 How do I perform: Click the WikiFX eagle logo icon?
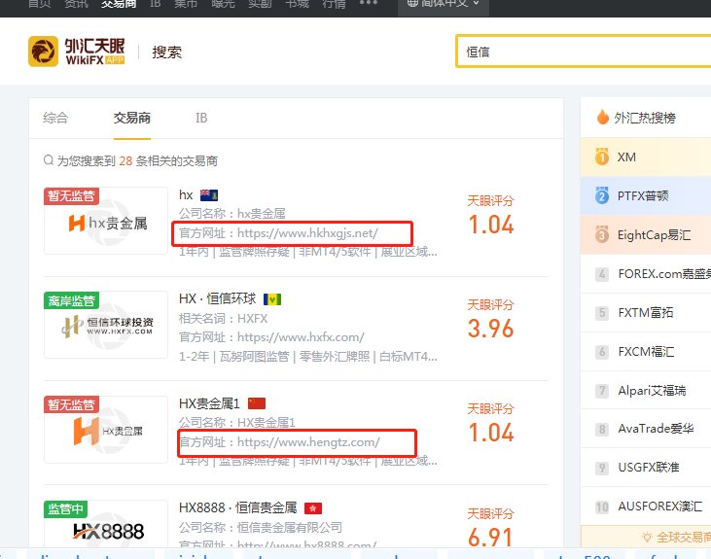coord(43,52)
